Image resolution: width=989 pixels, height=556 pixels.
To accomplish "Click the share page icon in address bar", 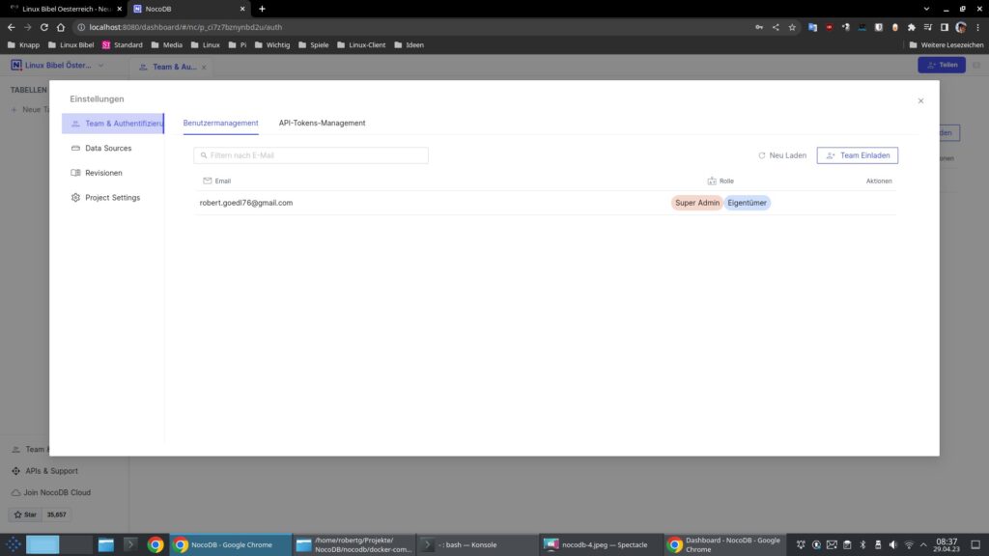I will (x=776, y=27).
